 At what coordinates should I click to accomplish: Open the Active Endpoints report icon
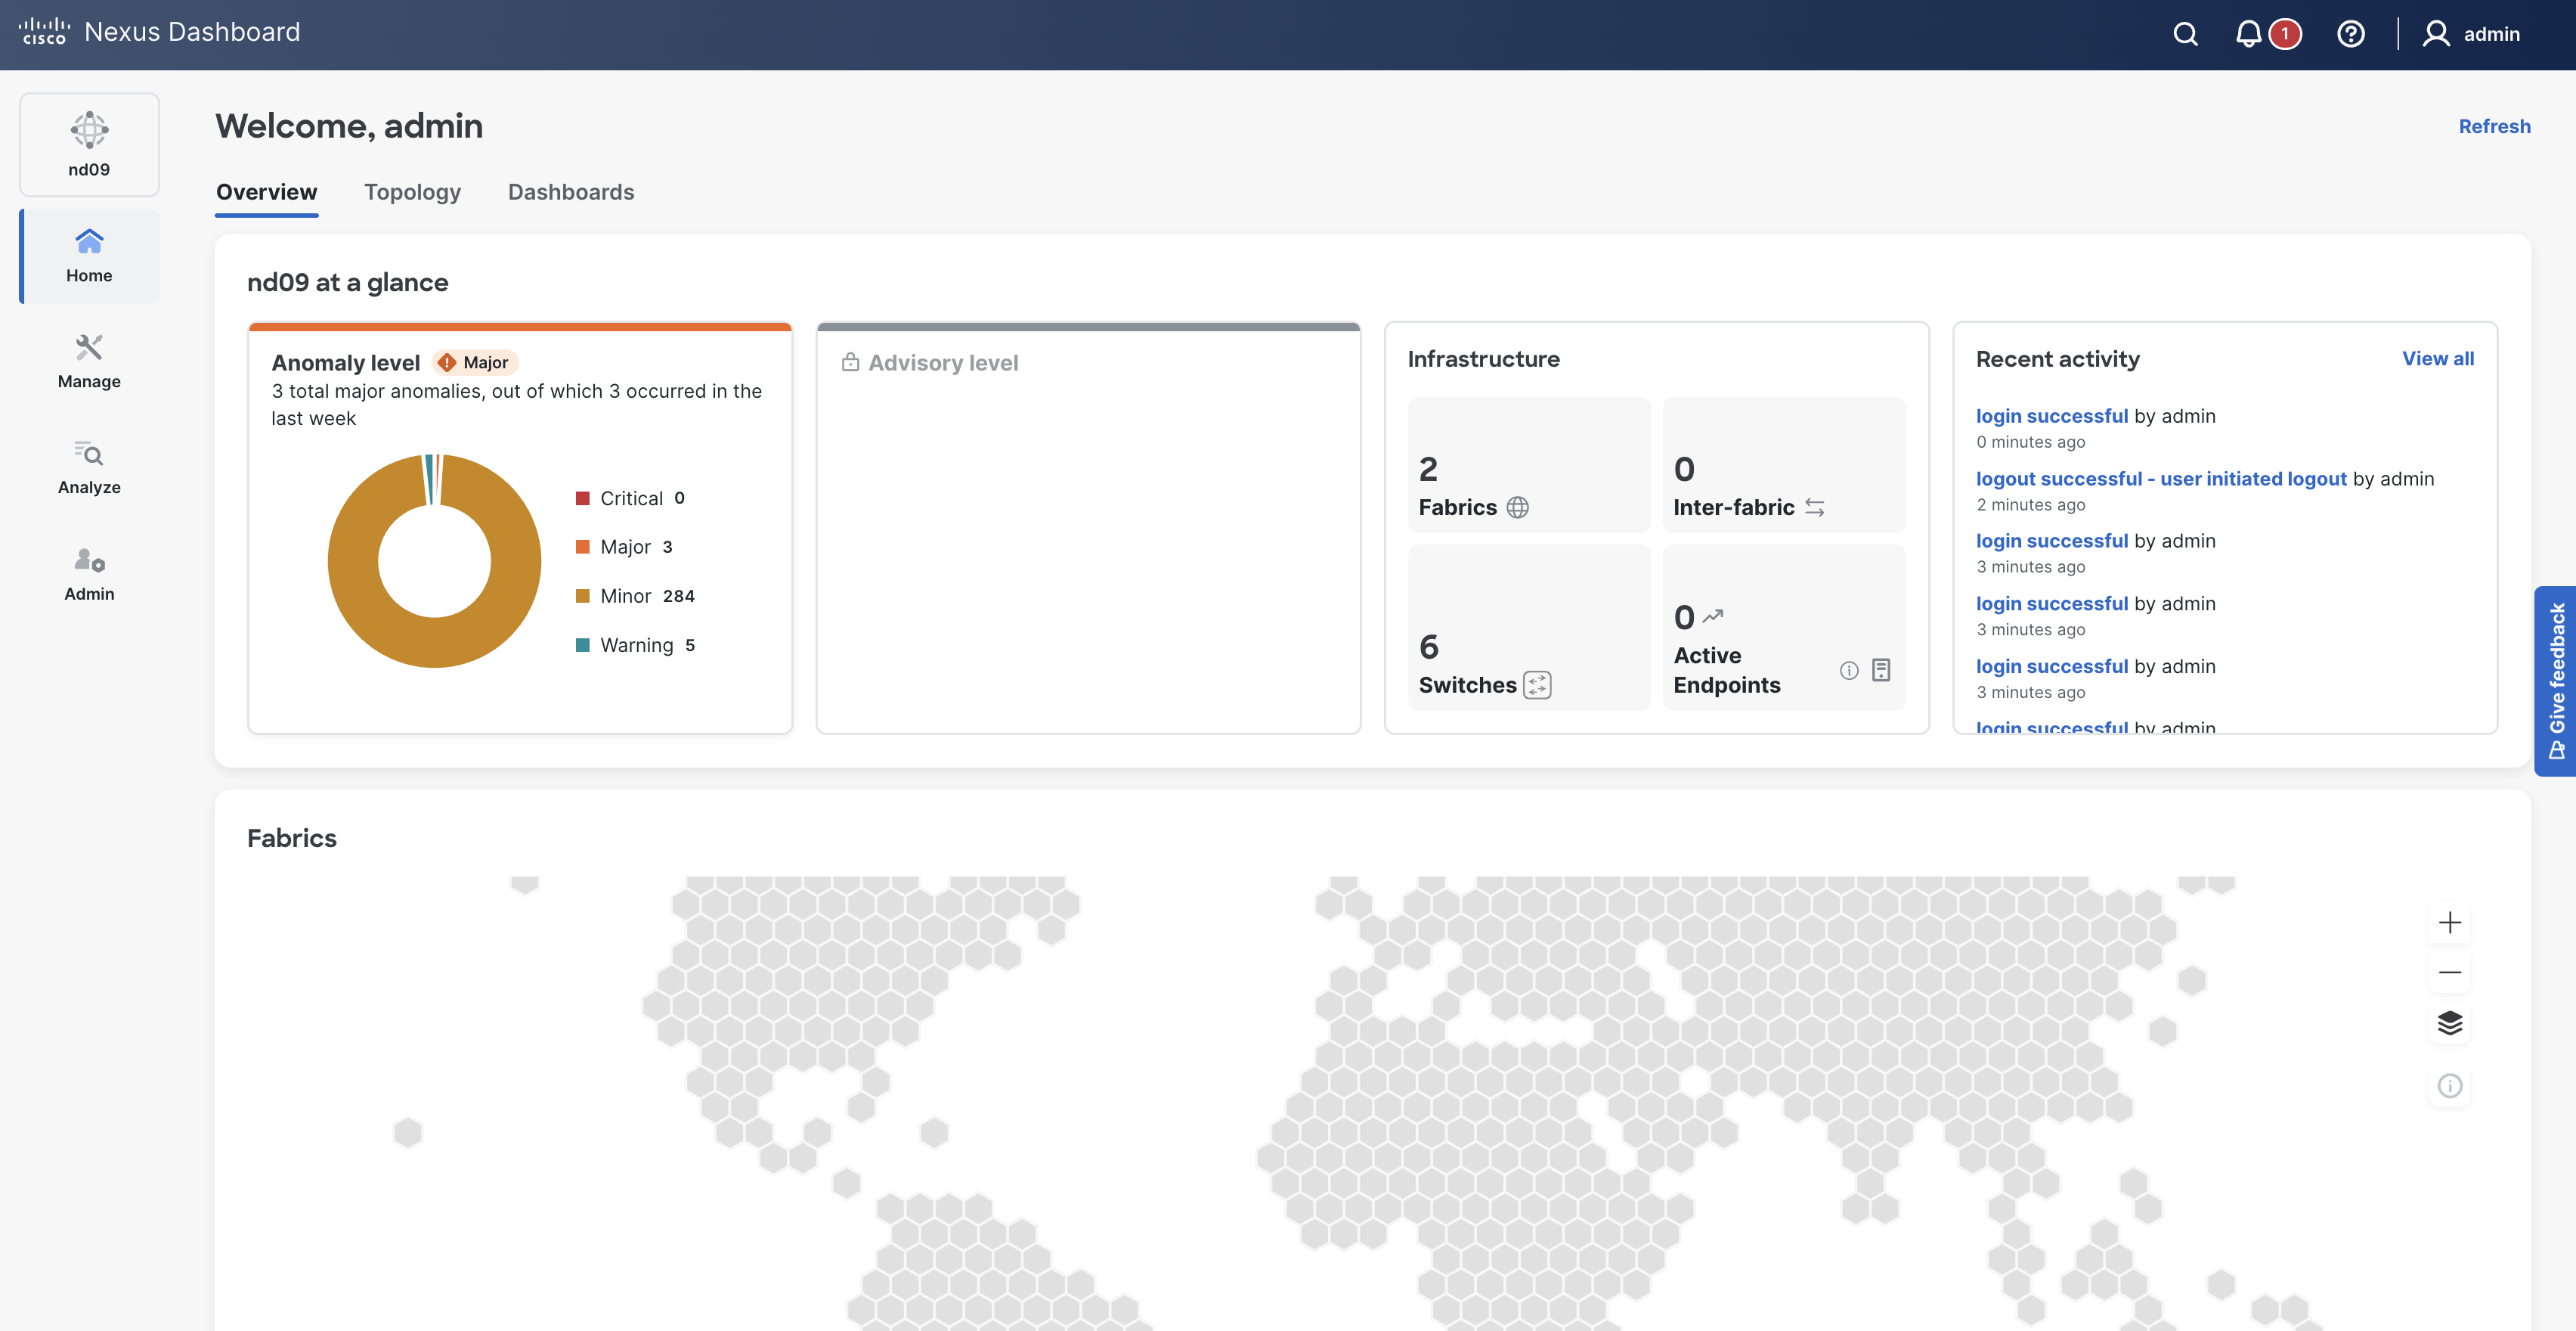pyautogui.click(x=1881, y=669)
